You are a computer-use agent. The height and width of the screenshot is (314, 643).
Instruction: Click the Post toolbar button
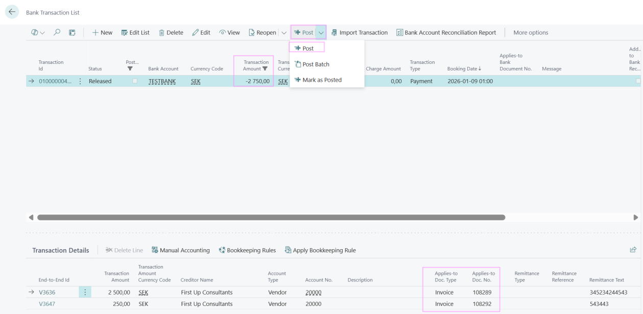coord(303,32)
